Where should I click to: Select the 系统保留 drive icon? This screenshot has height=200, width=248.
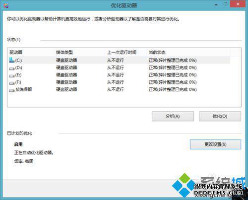click(x=11, y=90)
